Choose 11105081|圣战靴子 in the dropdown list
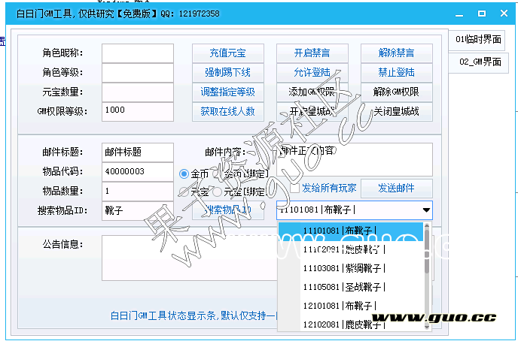 (350, 288)
